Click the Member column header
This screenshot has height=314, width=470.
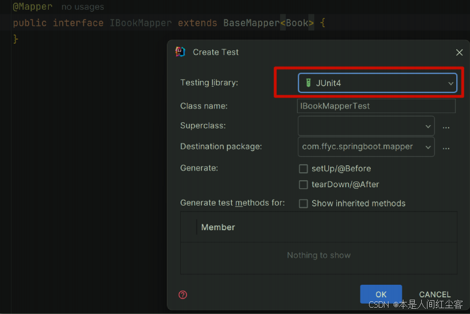pos(218,227)
